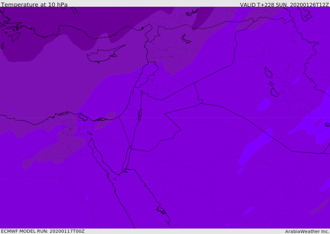Click the "ArabiaWeather Inc" credit text
This screenshot has width=330, height=234.
(x=306, y=231)
